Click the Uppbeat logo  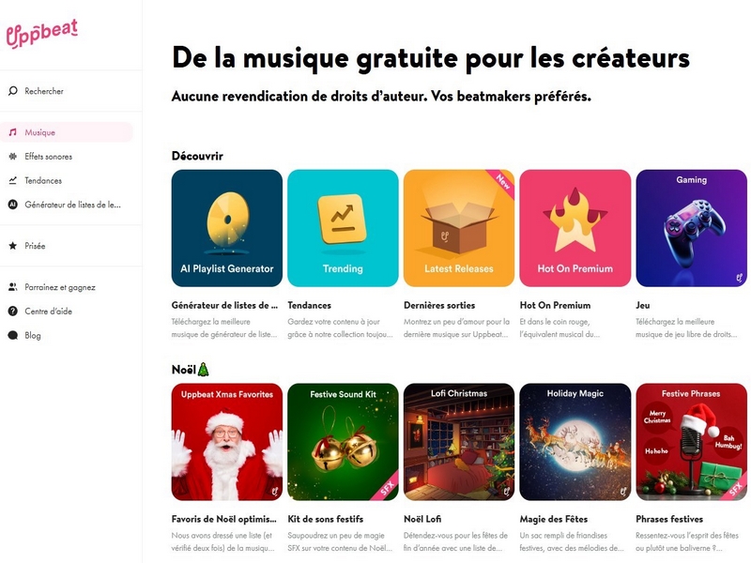point(41,33)
